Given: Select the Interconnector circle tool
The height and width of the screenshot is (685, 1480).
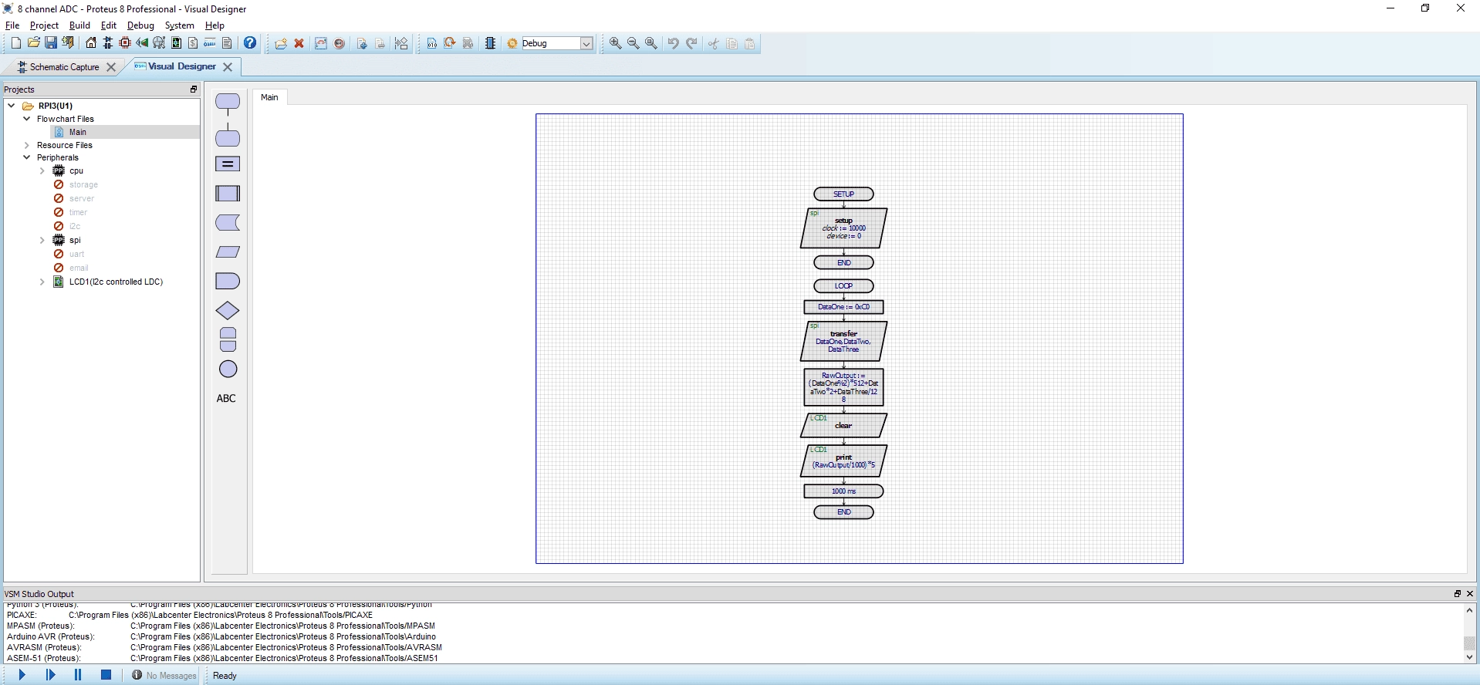Looking at the screenshot, I should point(228,369).
